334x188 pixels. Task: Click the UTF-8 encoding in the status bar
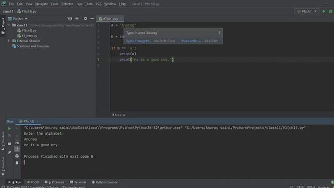point(311,187)
